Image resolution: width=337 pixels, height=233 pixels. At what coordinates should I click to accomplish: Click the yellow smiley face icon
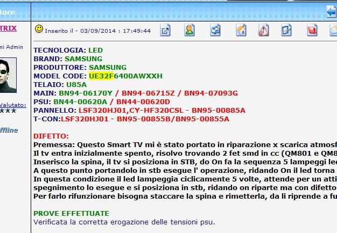point(39,28)
